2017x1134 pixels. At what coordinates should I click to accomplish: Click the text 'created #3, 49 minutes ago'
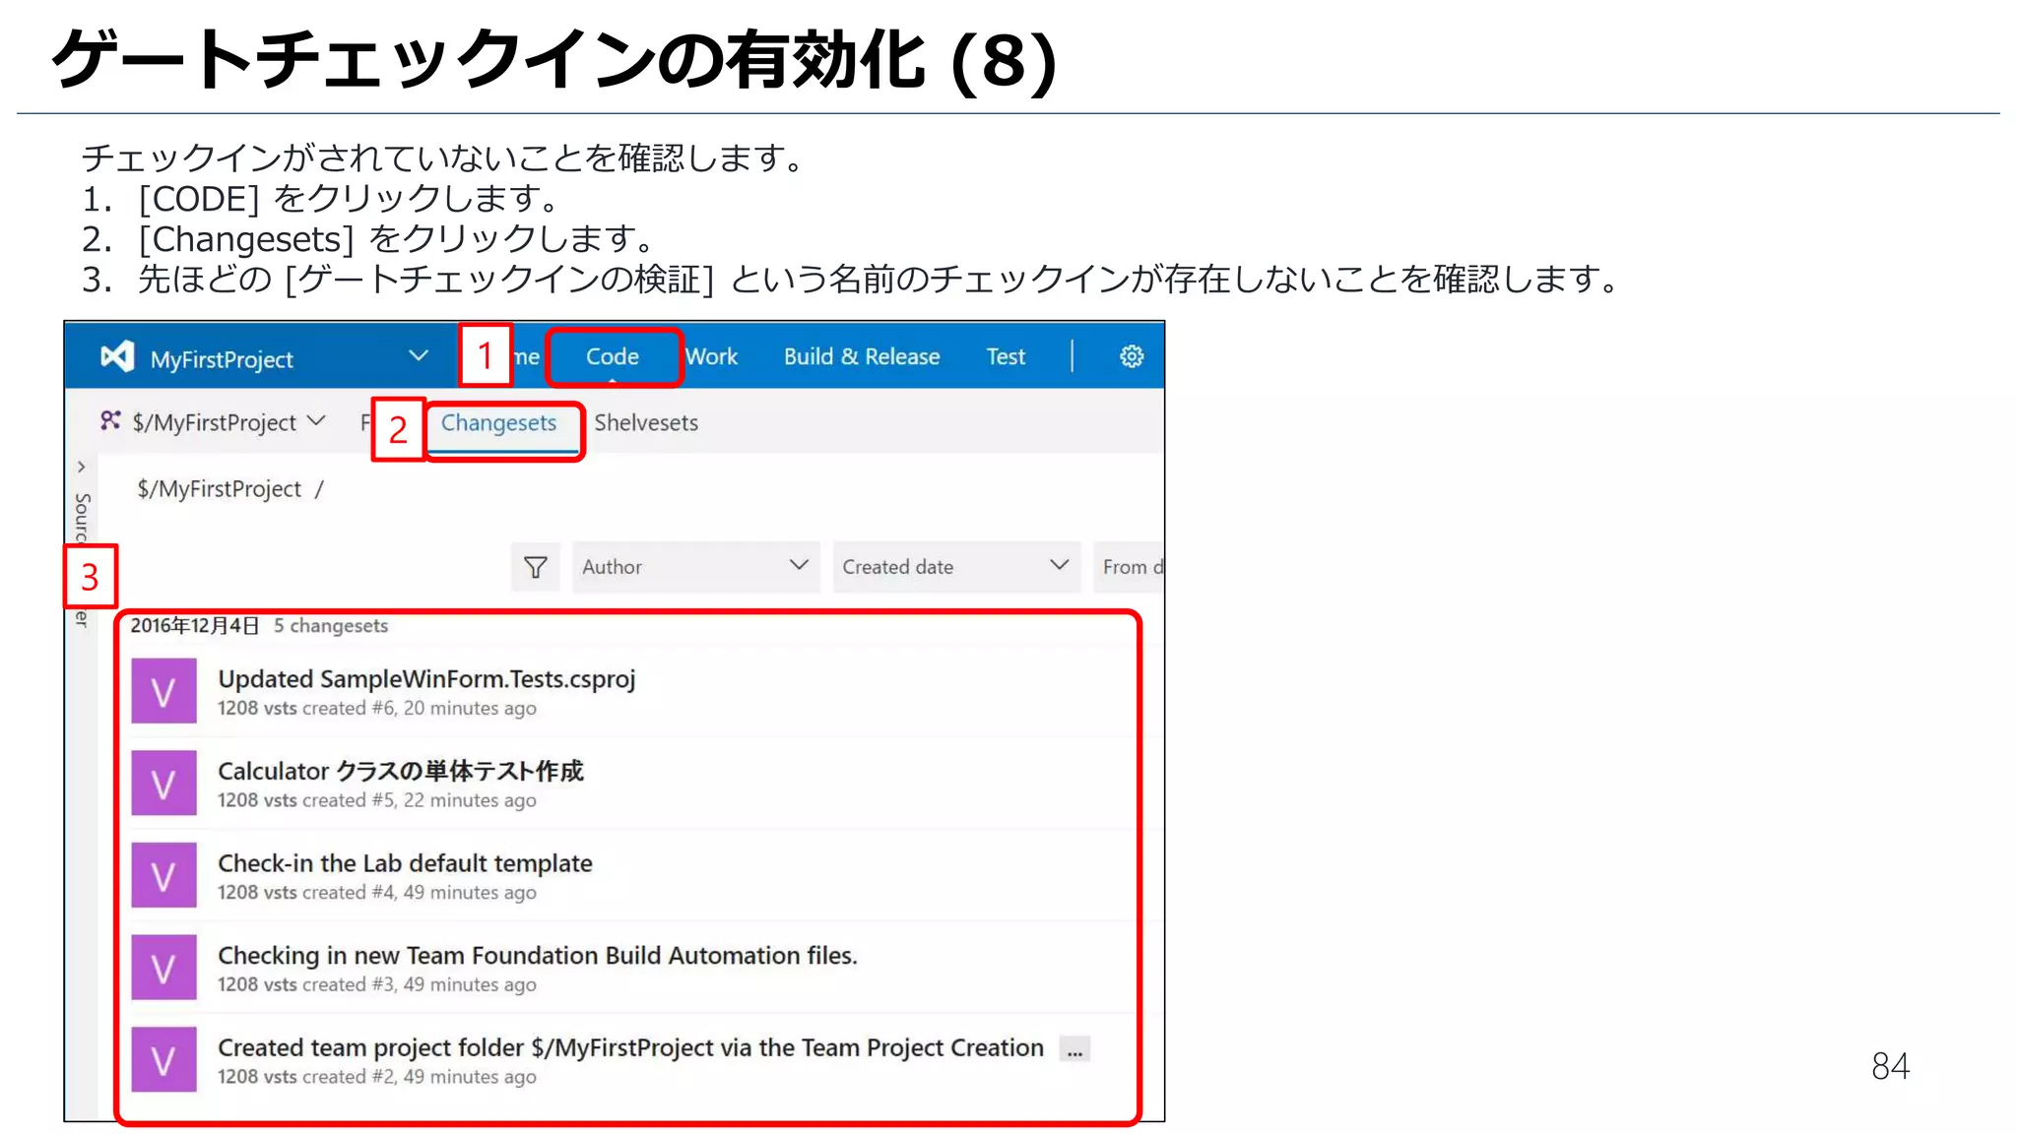point(419,985)
